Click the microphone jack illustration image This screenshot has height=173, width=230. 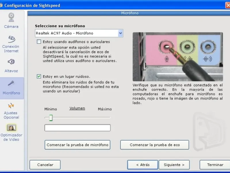click(x=178, y=57)
